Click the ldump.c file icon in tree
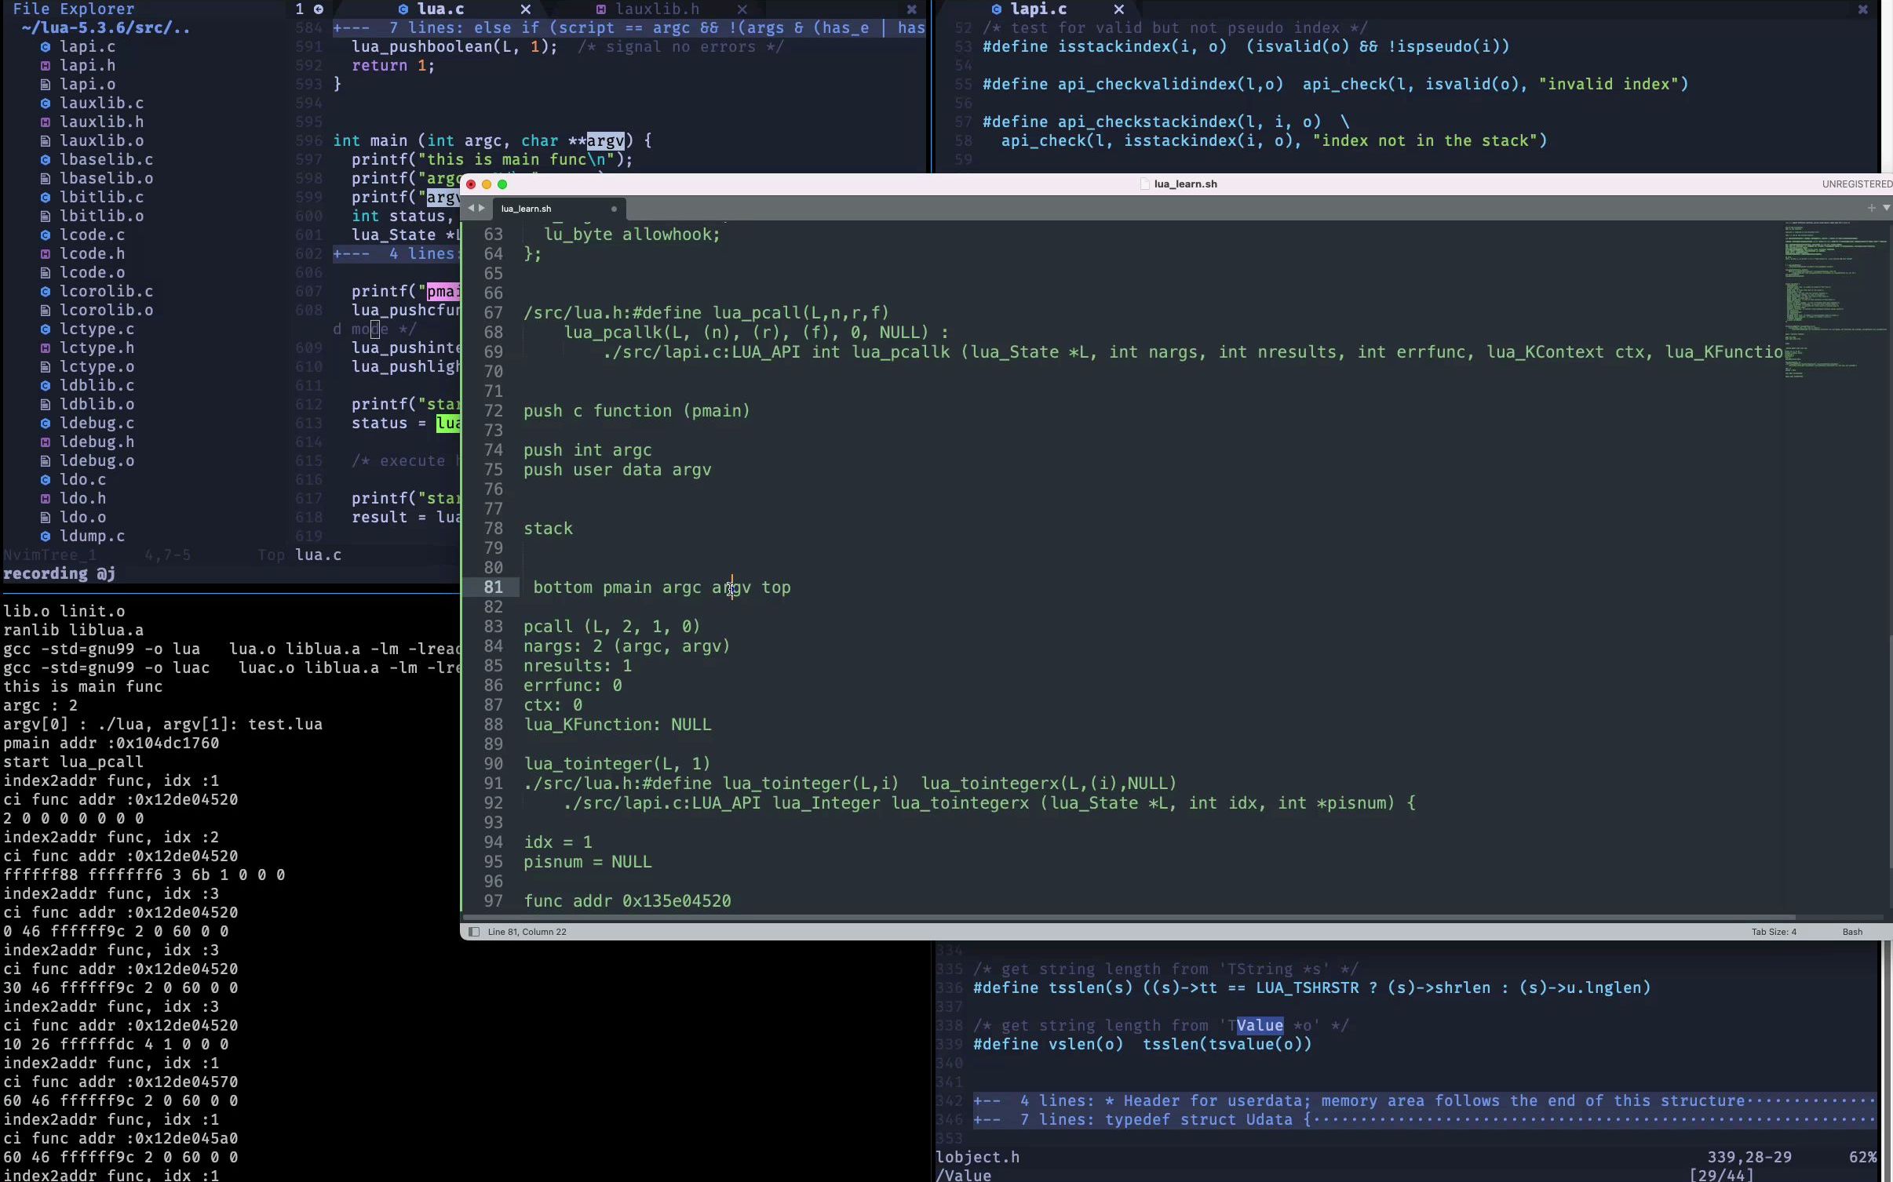The image size is (1893, 1182). [x=46, y=536]
